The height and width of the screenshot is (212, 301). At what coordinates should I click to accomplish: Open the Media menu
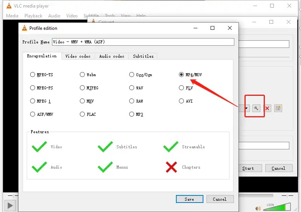[12, 16]
